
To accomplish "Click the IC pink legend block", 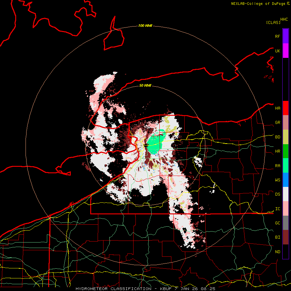I will coord(286,209).
